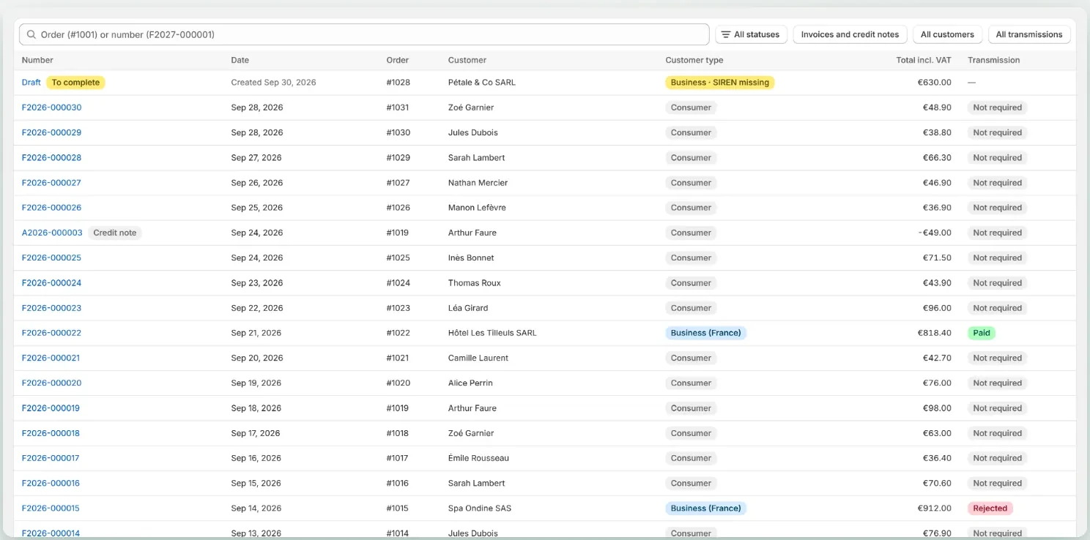Click order #1028 cell
This screenshot has height=540, width=1090.
click(398, 83)
